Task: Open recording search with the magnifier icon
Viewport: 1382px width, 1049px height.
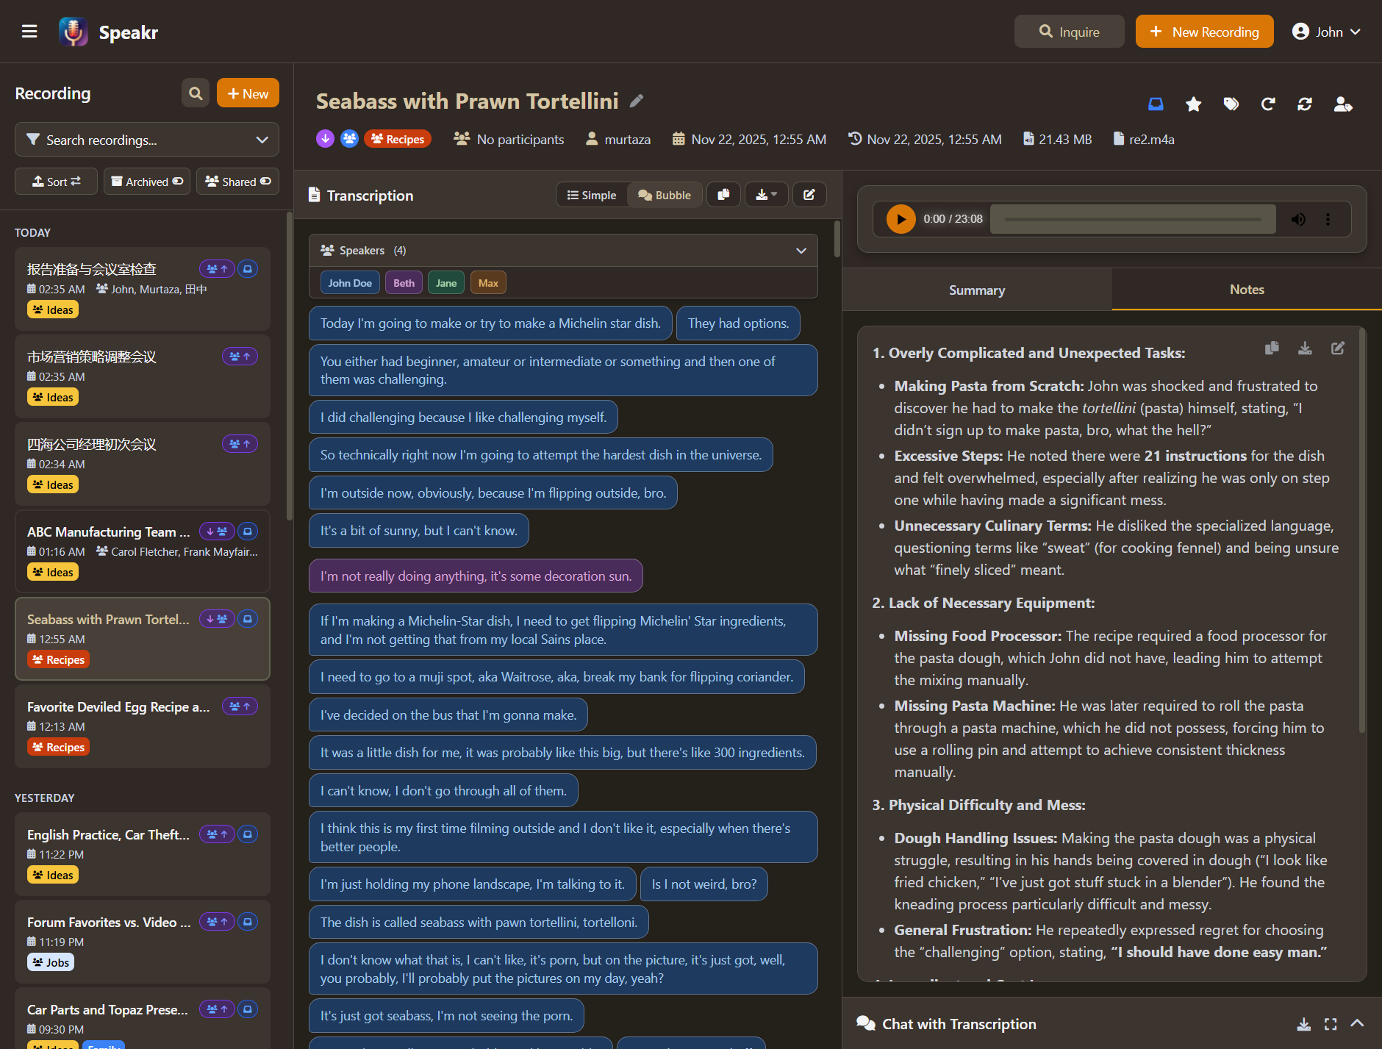Action: (195, 93)
